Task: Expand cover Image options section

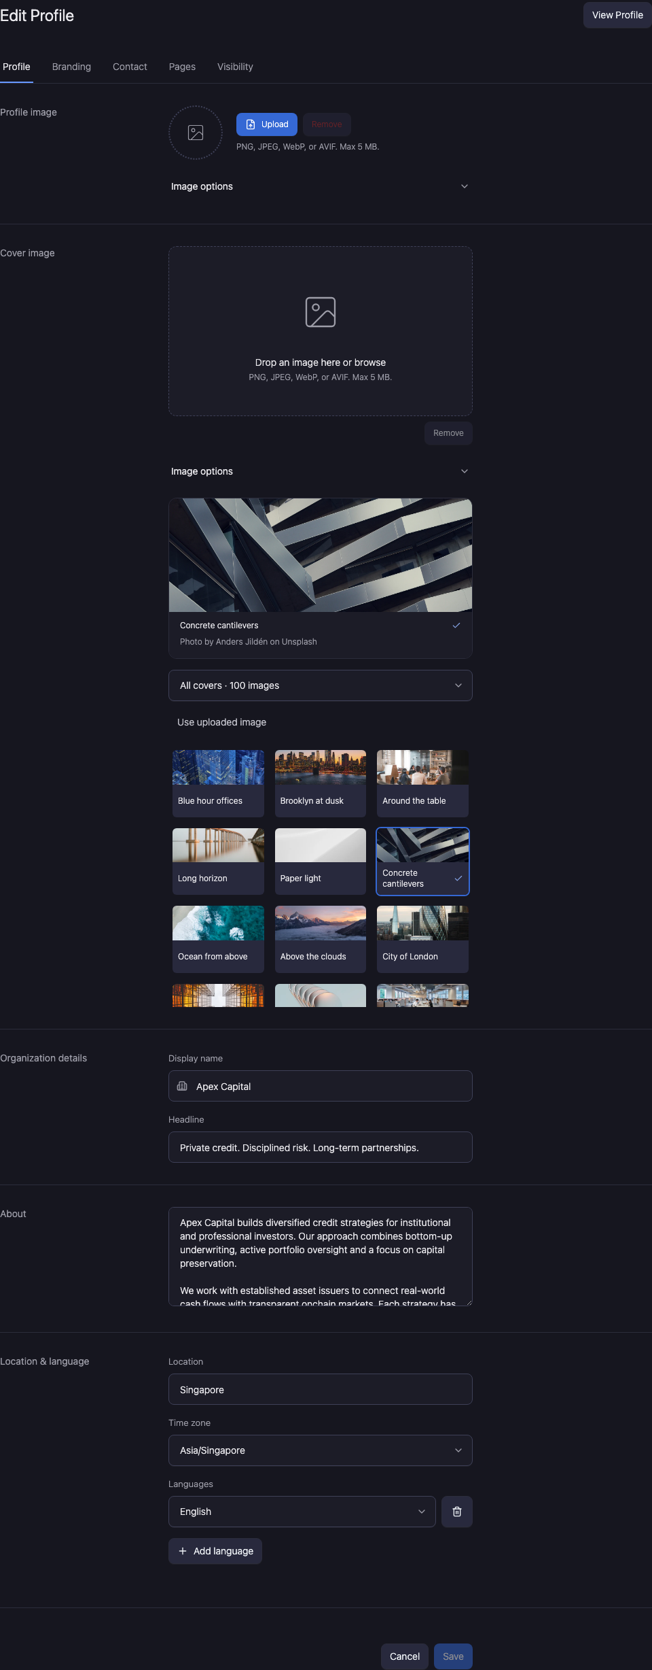Action: (x=321, y=471)
